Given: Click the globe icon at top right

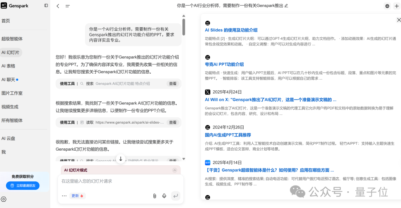Looking at the screenshot, I should tap(387, 6).
